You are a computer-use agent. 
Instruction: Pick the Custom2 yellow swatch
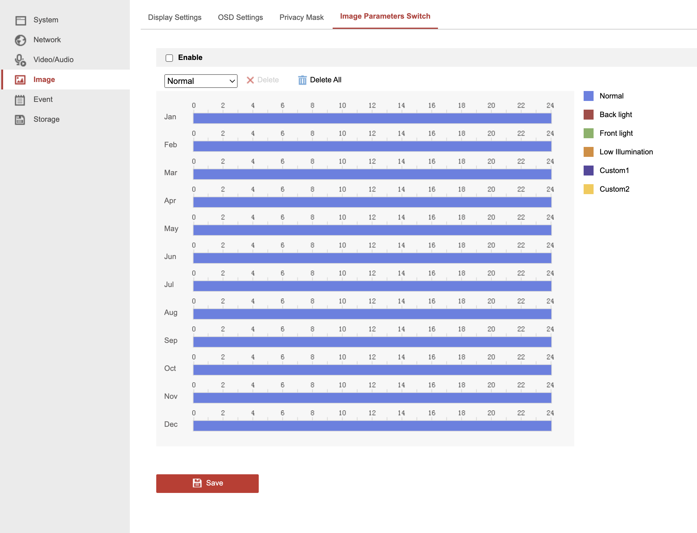[588, 189]
